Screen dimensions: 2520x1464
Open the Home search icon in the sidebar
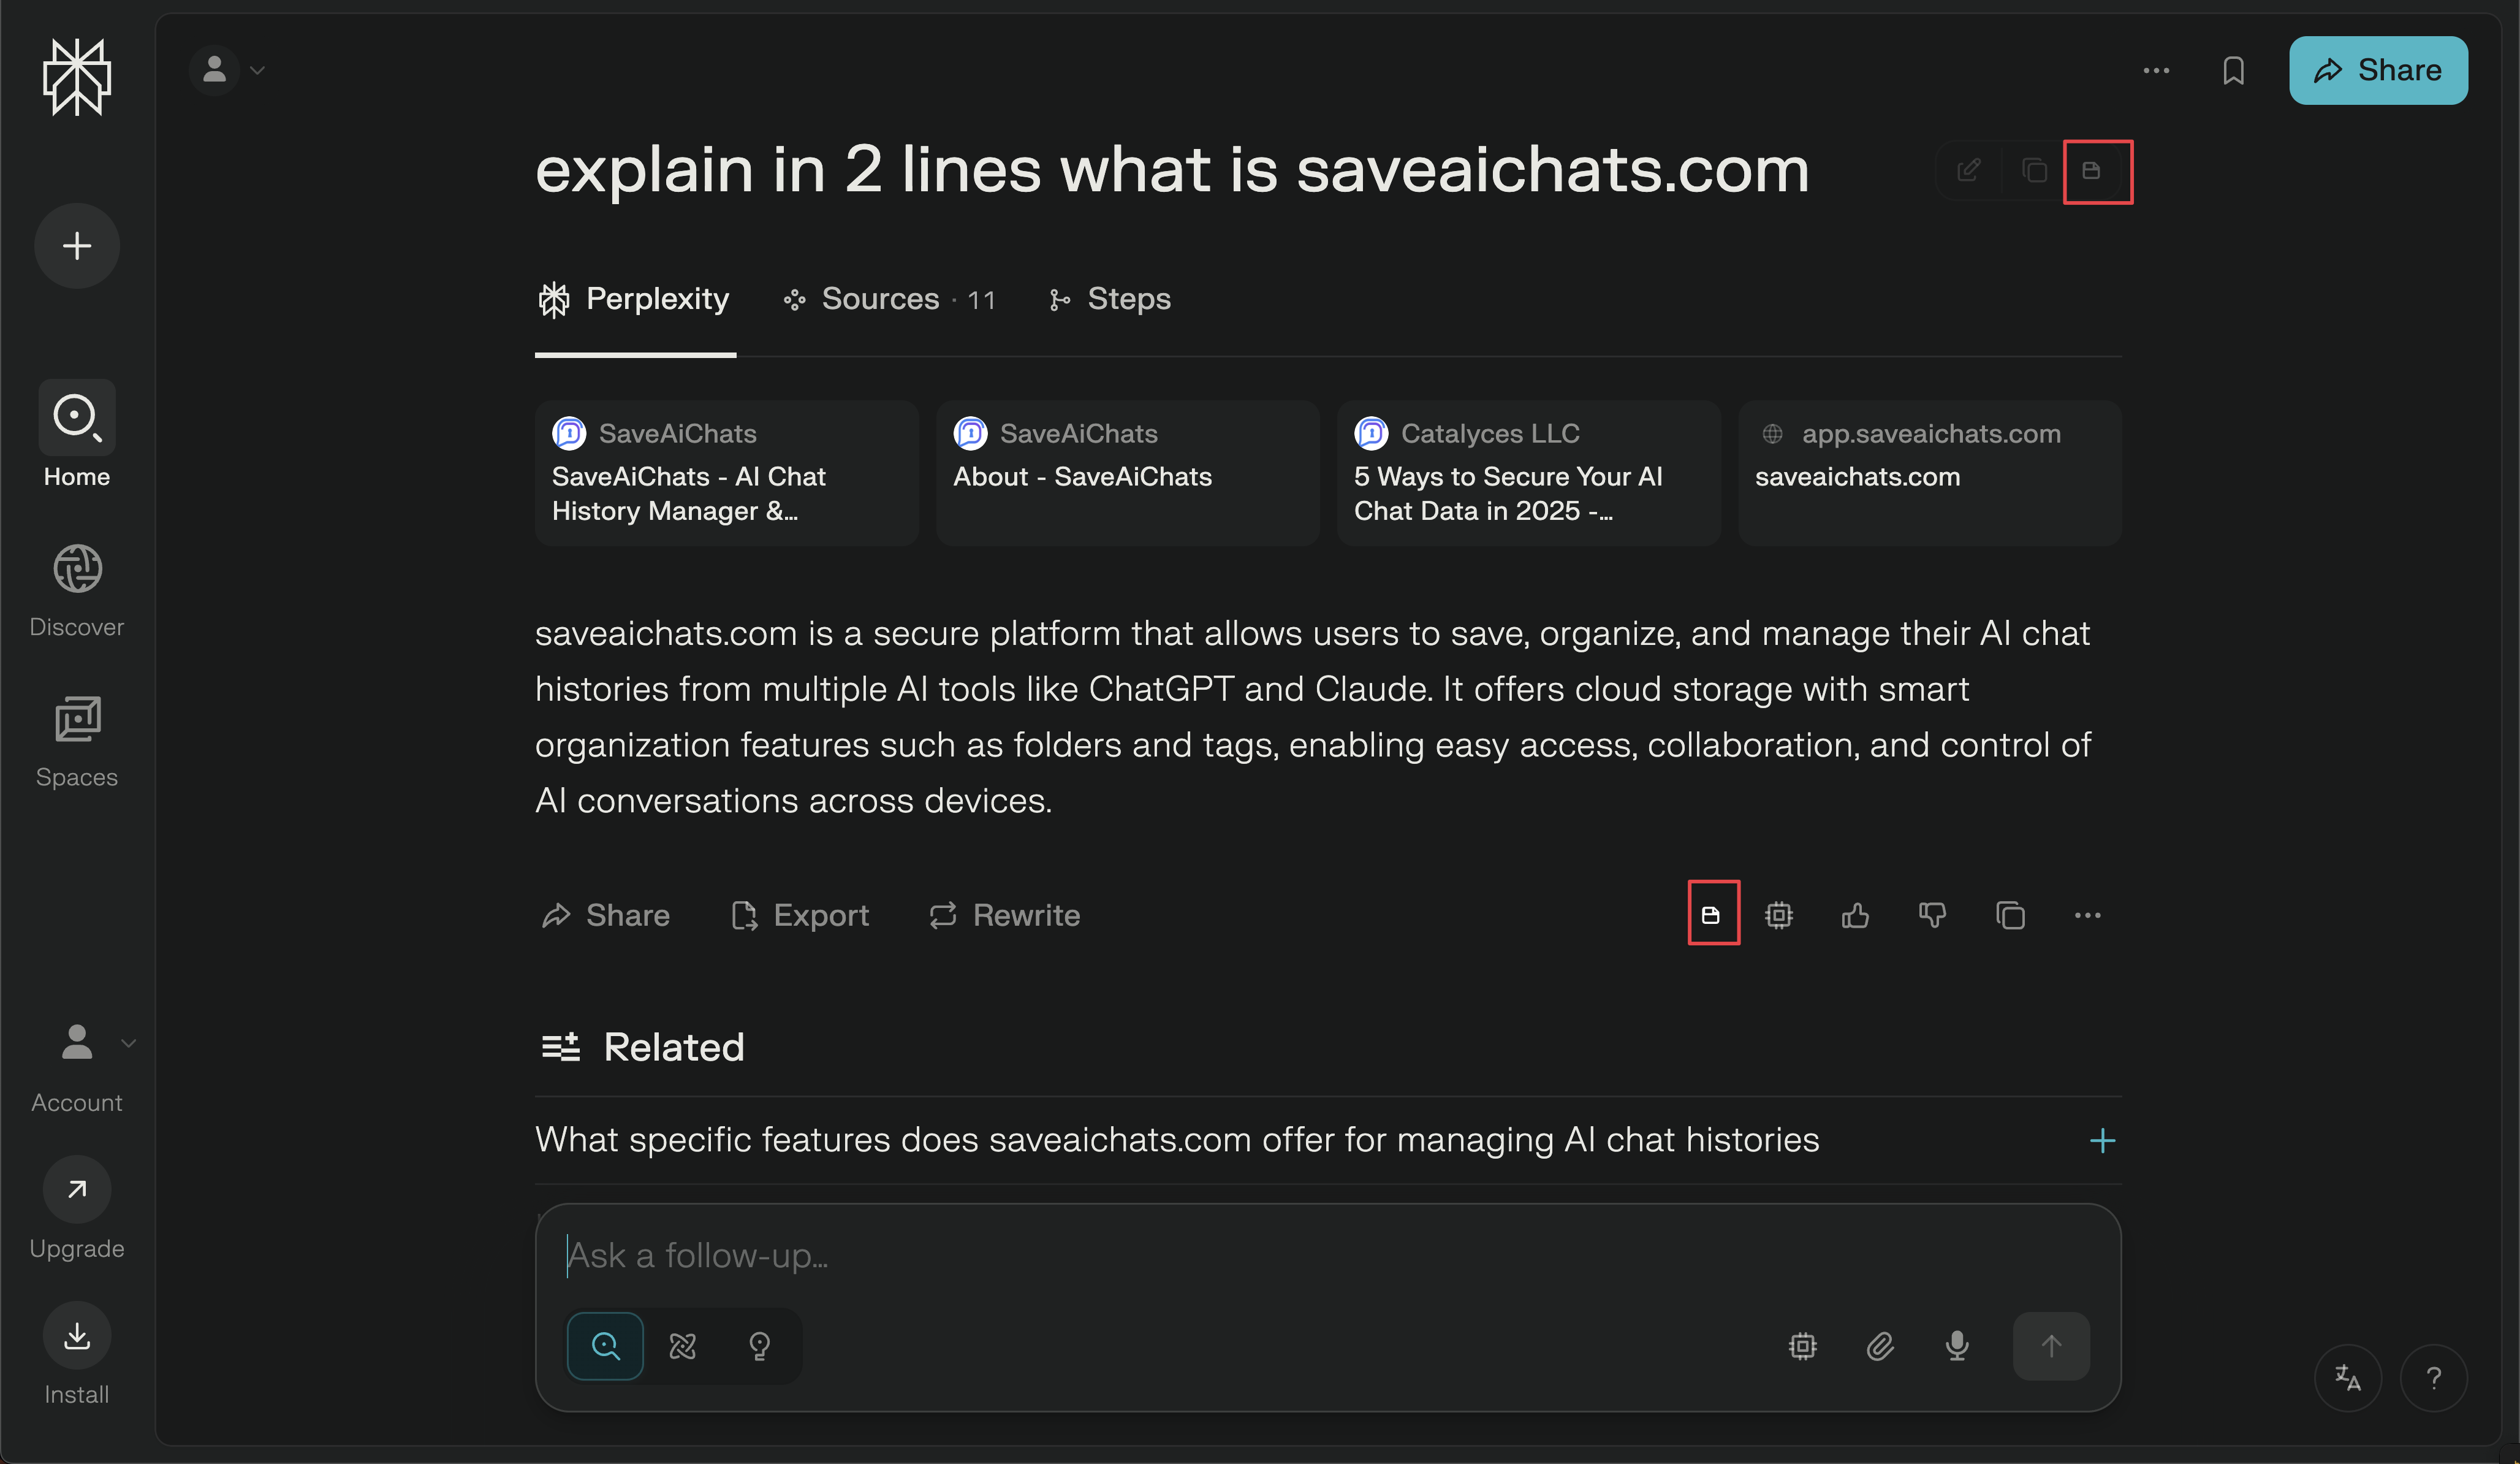coord(77,417)
